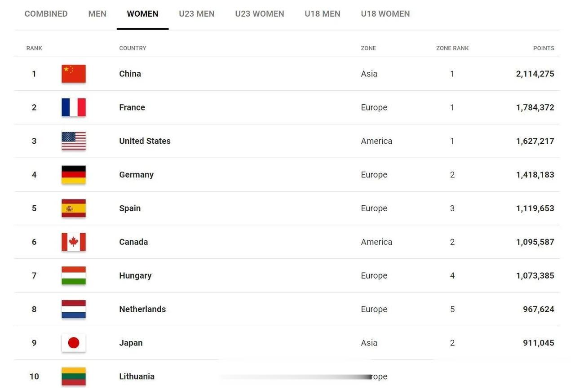Click the China flag icon
Screen dimensions: 575x390
point(74,74)
